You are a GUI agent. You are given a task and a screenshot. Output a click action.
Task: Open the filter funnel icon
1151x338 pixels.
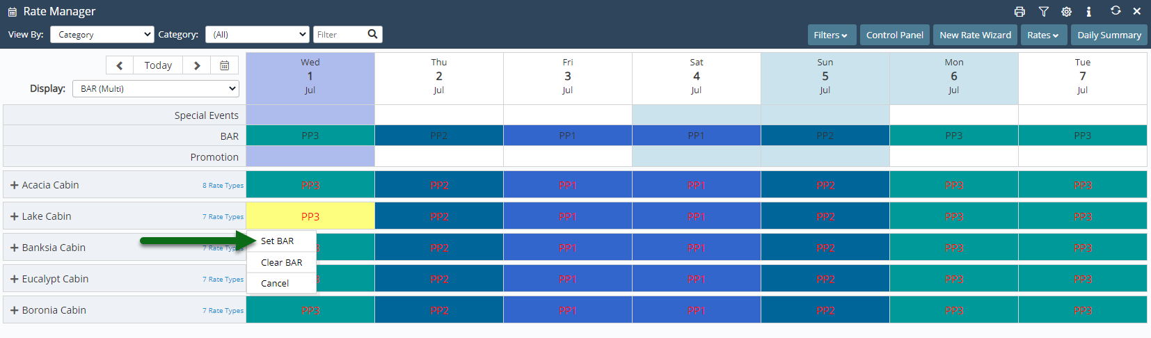click(1043, 11)
